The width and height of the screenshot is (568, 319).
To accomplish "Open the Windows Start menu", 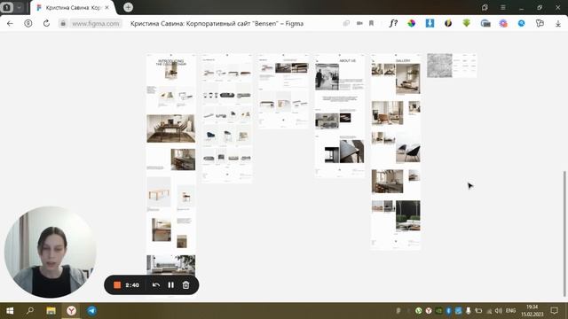I will pyautogui.click(x=10, y=311).
